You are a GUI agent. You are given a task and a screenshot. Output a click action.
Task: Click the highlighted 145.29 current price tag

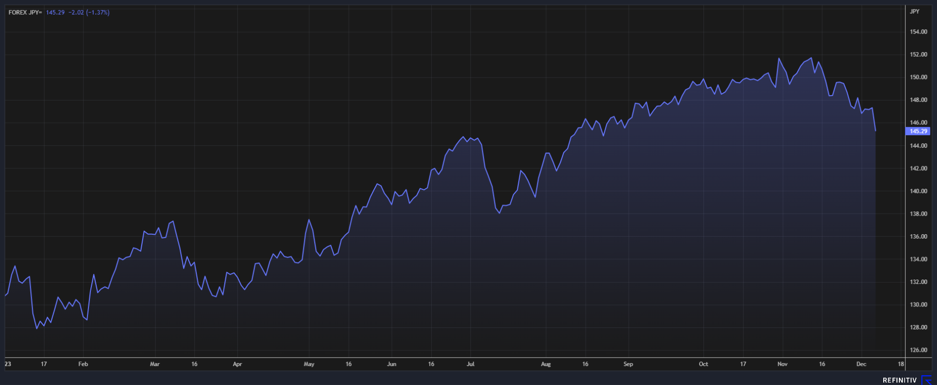918,131
